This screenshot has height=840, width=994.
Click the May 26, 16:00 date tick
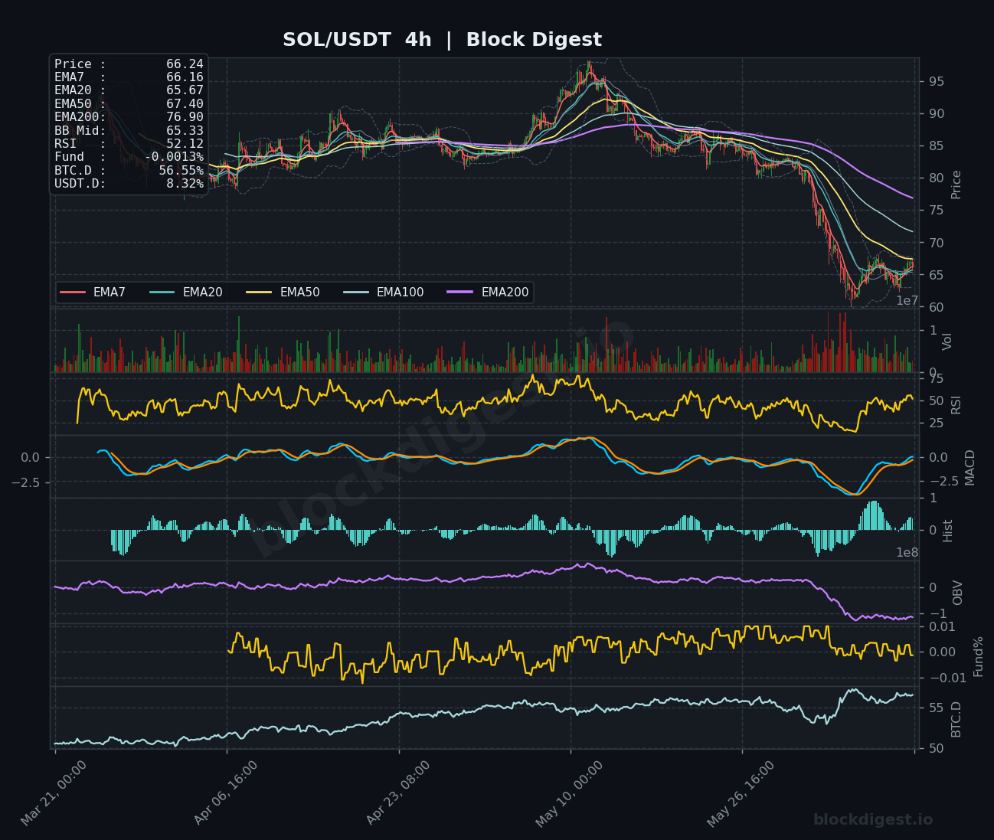point(741,793)
